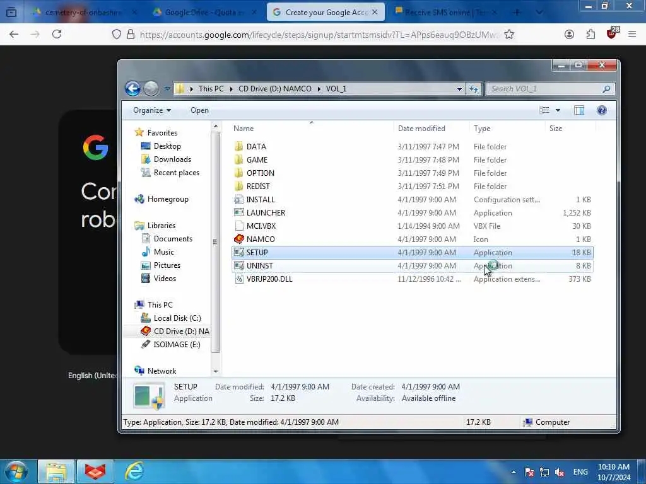Open the Organize menu
646x484 pixels.
coord(152,110)
